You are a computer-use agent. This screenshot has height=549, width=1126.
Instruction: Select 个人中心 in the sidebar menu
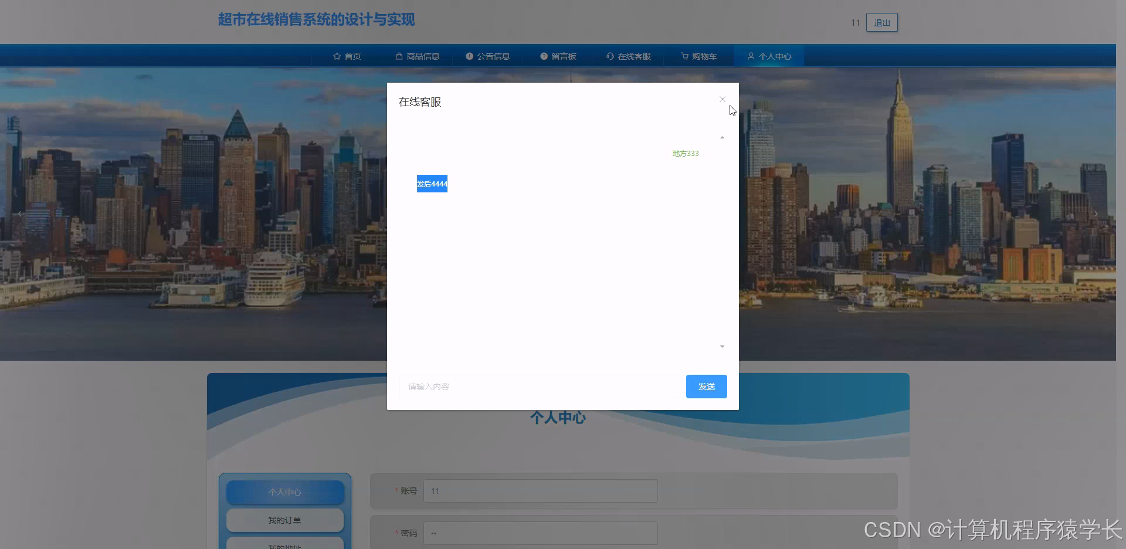[x=284, y=492]
